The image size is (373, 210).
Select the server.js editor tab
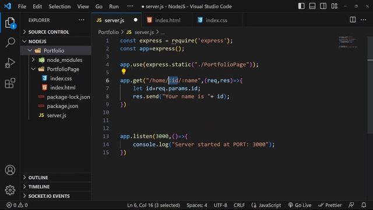click(x=117, y=20)
